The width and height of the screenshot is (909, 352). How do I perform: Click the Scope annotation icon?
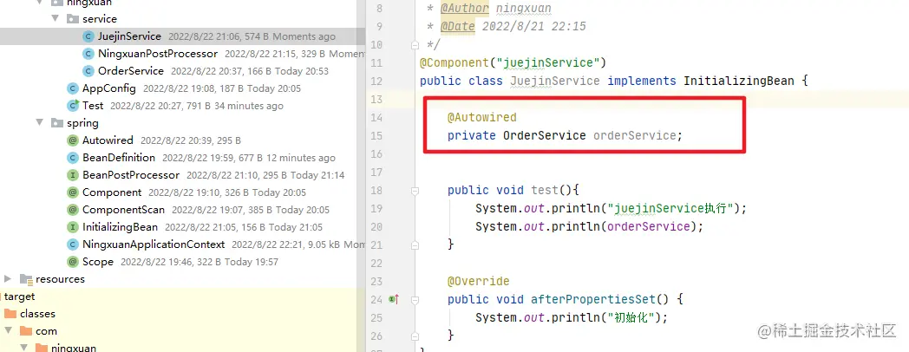[73, 262]
